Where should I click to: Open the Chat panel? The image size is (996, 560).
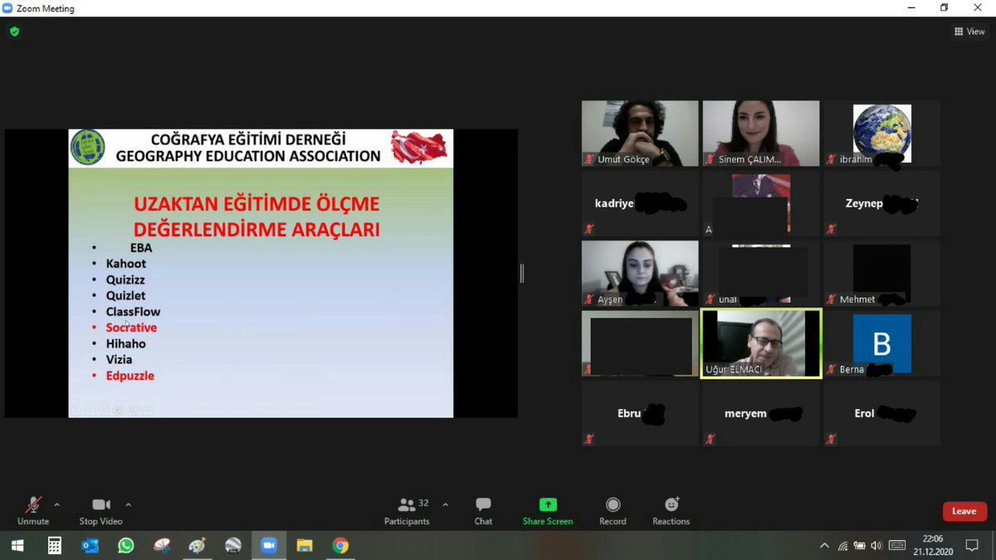(x=483, y=511)
